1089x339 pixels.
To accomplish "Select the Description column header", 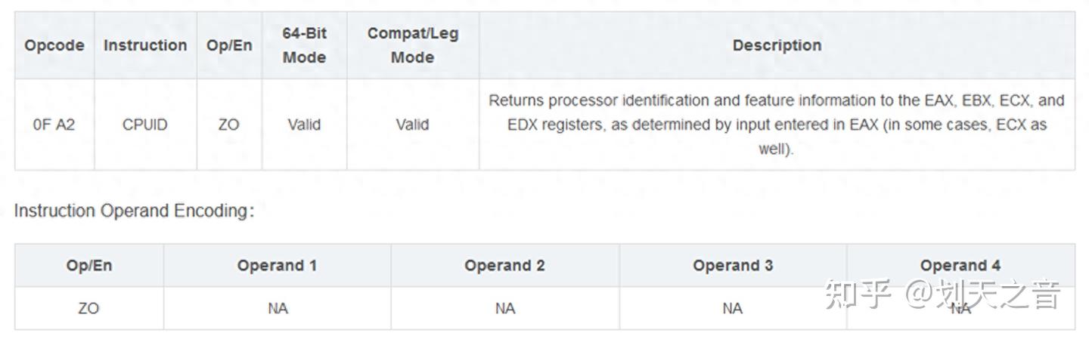I will 777,45.
